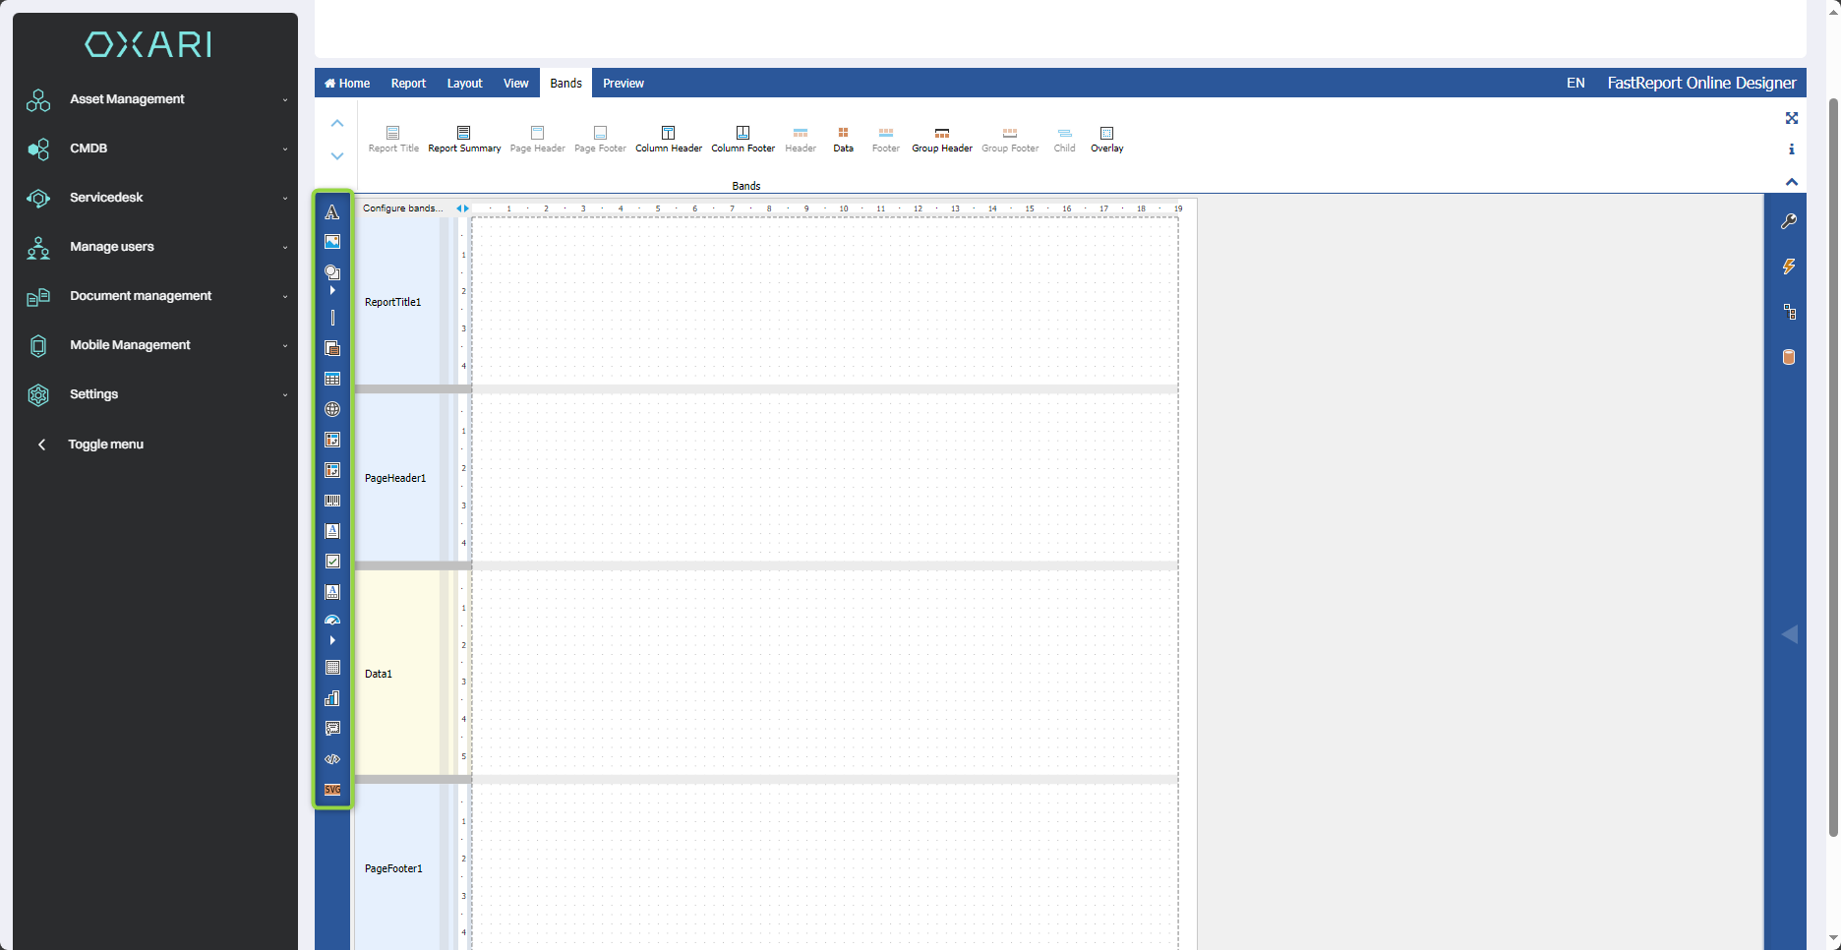Viewport: 1841px width, 950px height.
Task: Click the Configure bands button
Action: pyautogui.click(x=403, y=208)
